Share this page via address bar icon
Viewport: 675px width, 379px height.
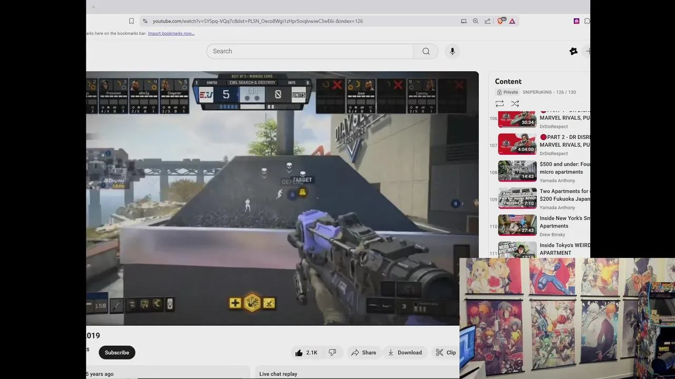[x=487, y=21]
